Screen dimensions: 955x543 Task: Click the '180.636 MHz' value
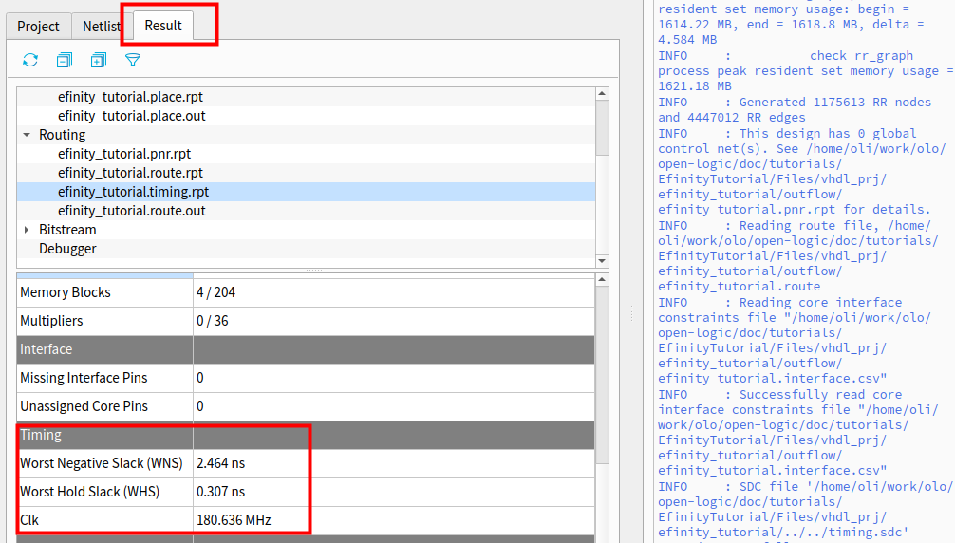point(234,520)
